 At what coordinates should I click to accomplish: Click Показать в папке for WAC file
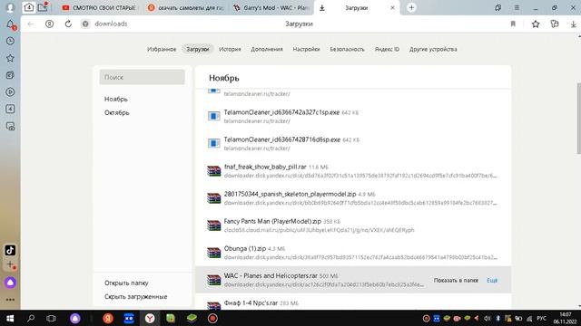pos(456,281)
